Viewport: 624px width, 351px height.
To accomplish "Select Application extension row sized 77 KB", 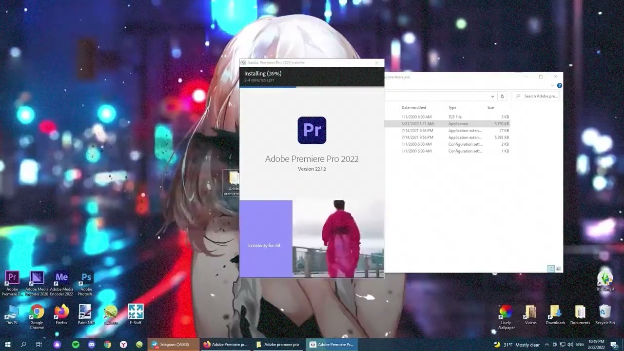I will pyautogui.click(x=448, y=131).
